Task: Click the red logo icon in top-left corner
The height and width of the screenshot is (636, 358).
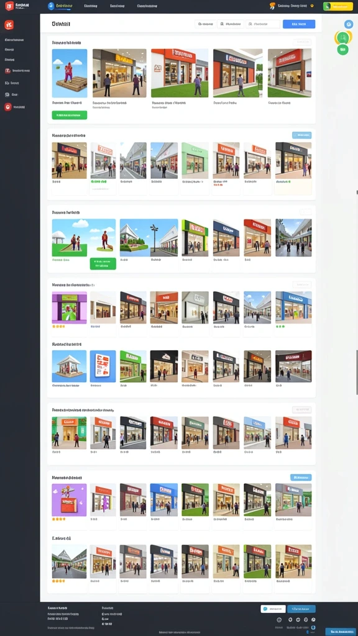Action: point(9,6)
